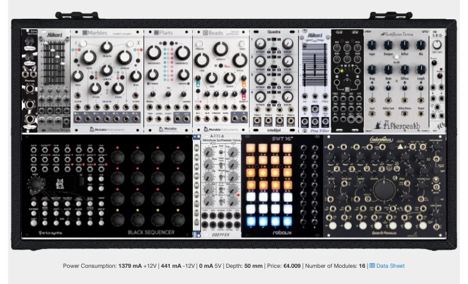Click the 0 mA 5V power value

pyautogui.click(x=210, y=266)
